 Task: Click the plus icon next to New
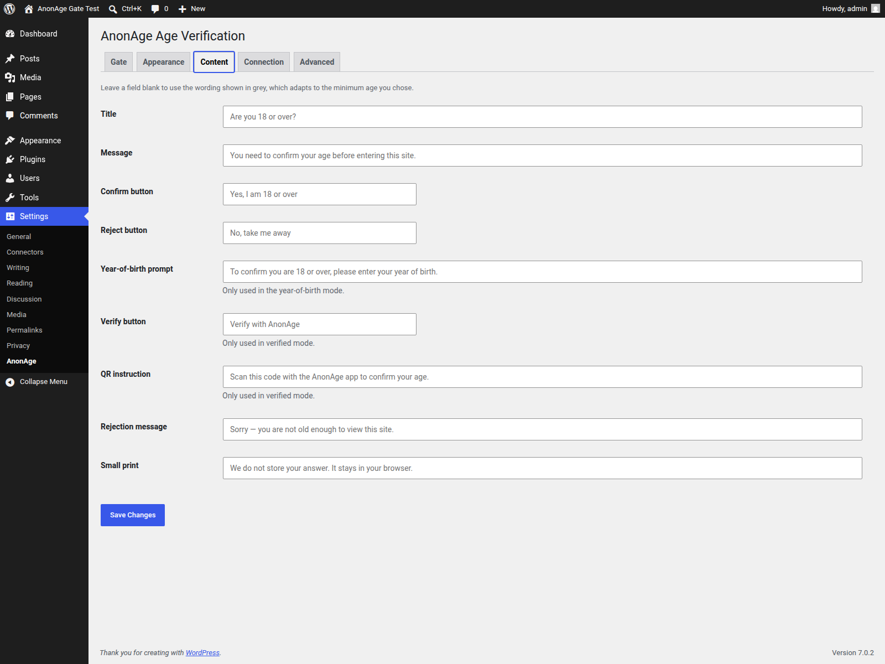coord(183,9)
